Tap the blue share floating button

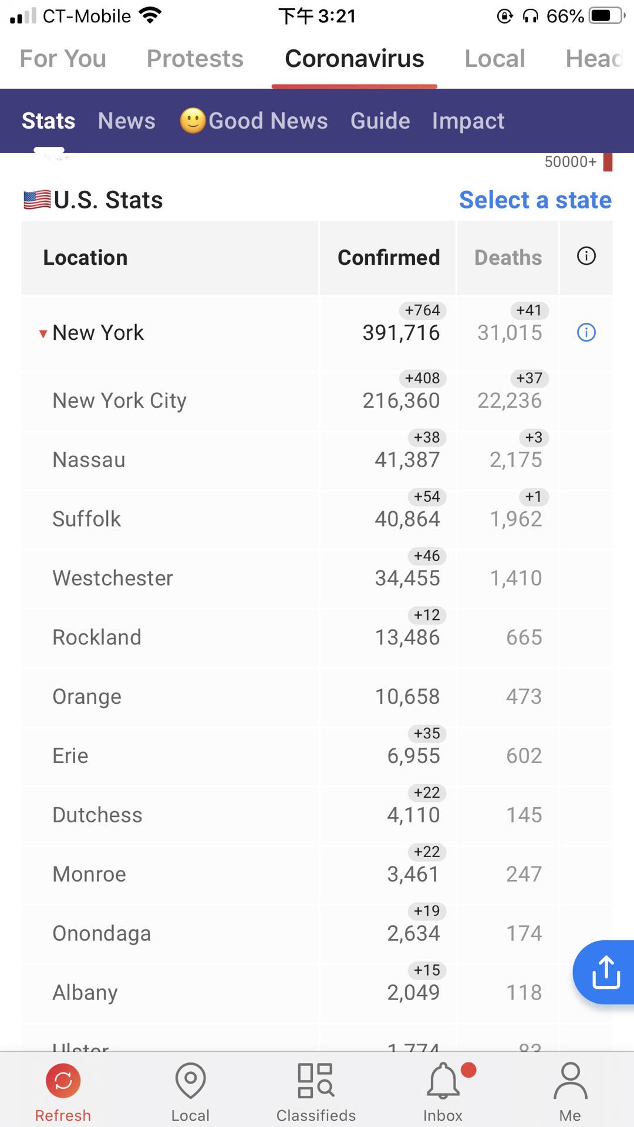click(605, 973)
